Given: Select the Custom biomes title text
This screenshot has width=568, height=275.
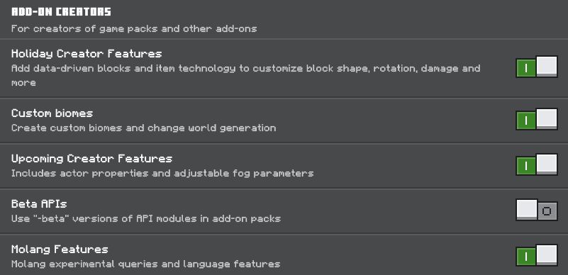Looking at the screenshot, I should 52,113.
